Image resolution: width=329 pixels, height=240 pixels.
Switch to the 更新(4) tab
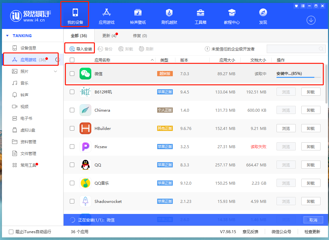click(109, 35)
